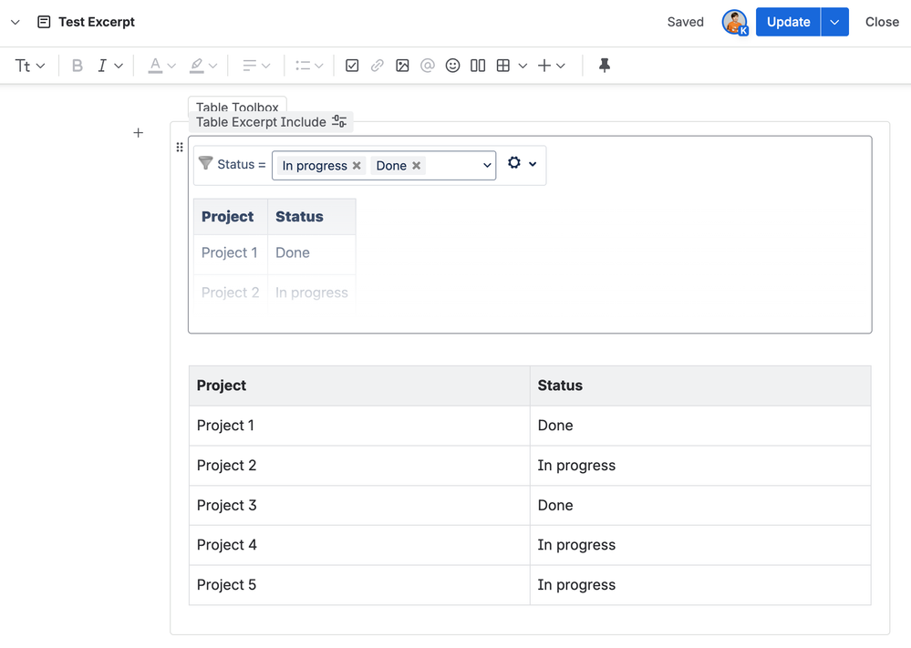This screenshot has height=648, width=911.
Task: Click the plus insert element icon
Action: pos(544,66)
